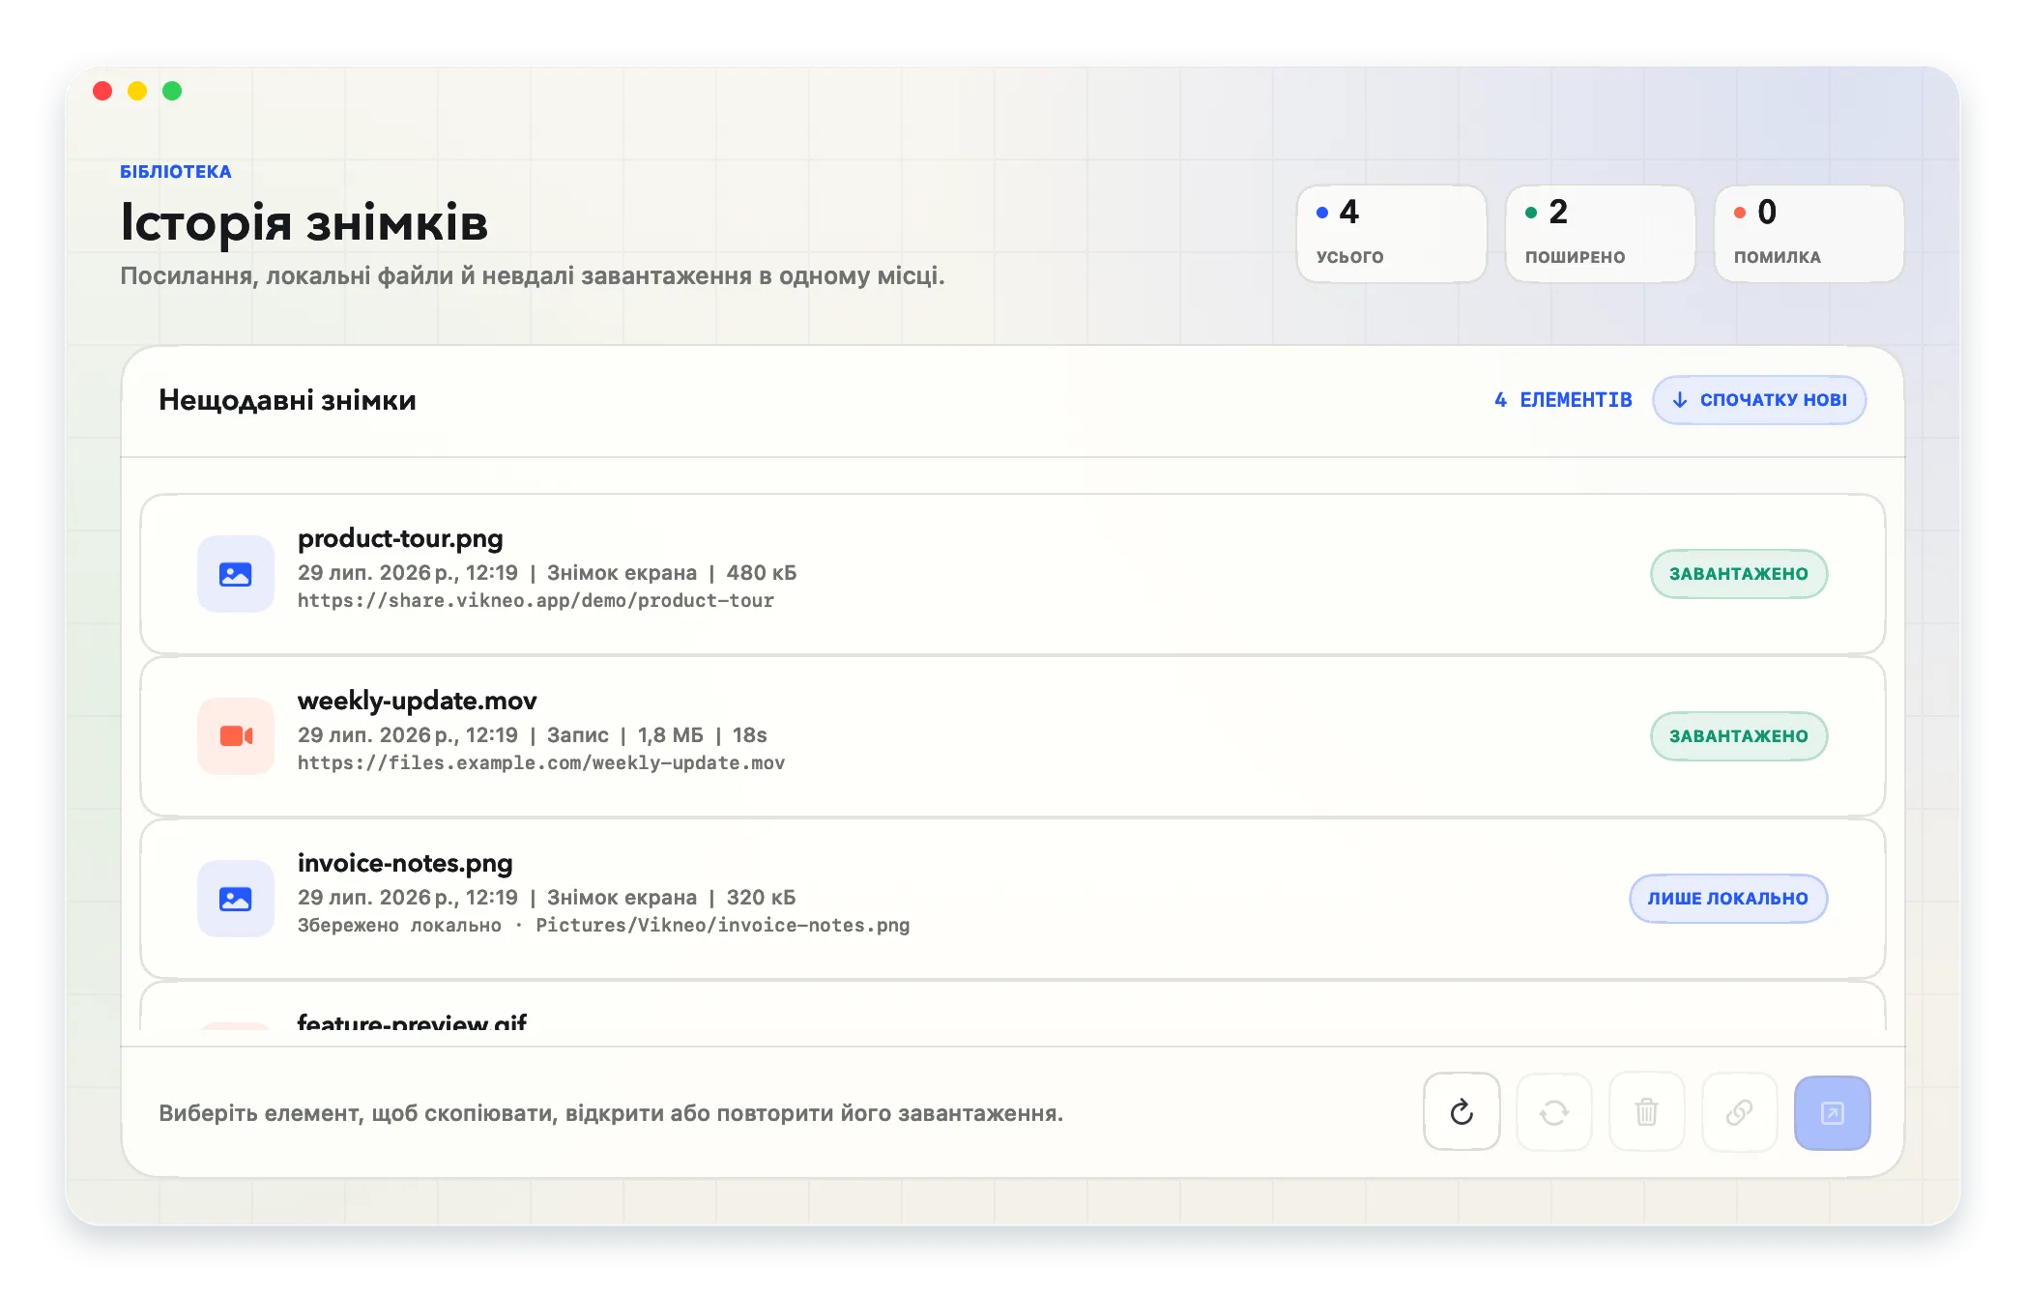Click ЗАВАНТАЖЕНО badge on weekly-update.mov row
Viewport: 2026px width, 1291px height.
[1739, 736]
